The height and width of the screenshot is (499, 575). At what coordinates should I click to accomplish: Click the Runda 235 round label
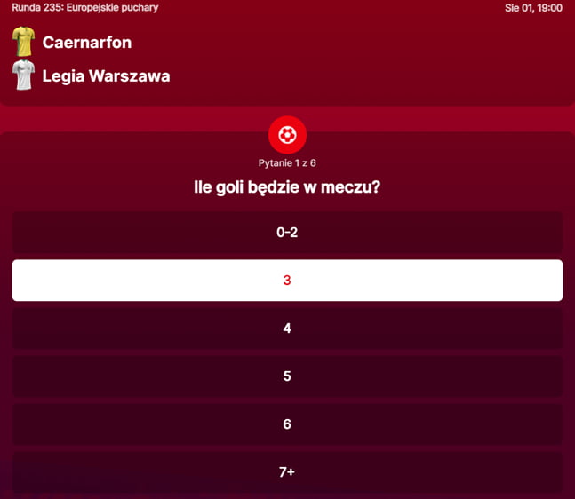click(36, 8)
